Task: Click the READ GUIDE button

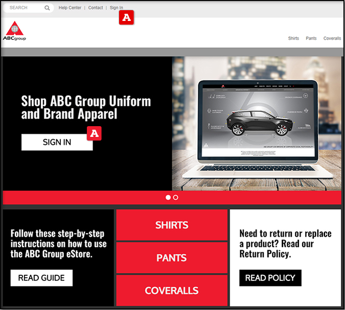Action: click(41, 278)
